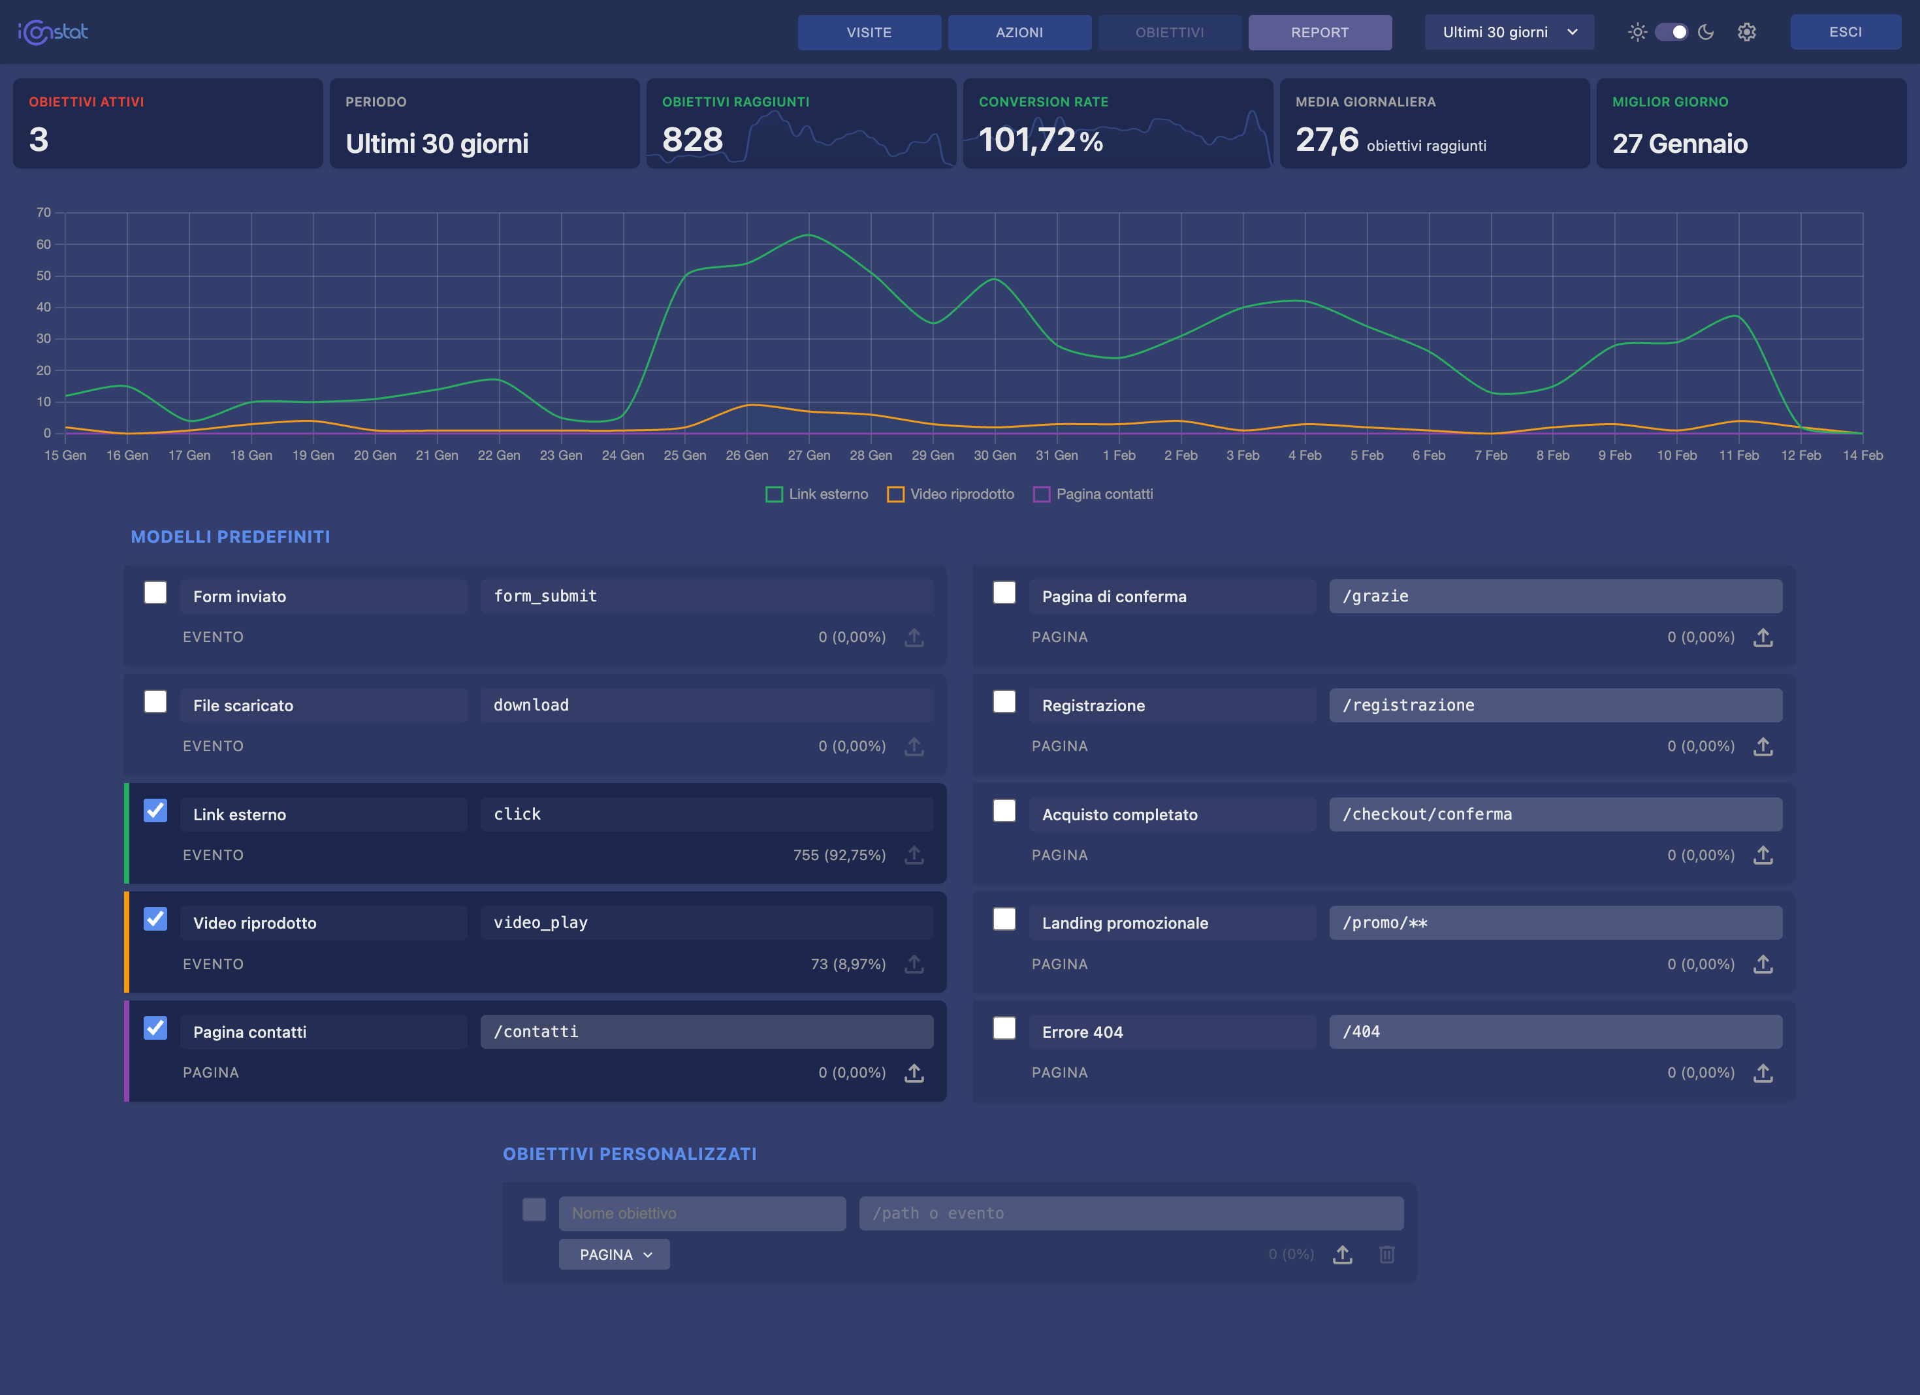The image size is (1920, 1395).
Task: Click the Nome obiettivo input field
Action: [x=702, y=1213]
